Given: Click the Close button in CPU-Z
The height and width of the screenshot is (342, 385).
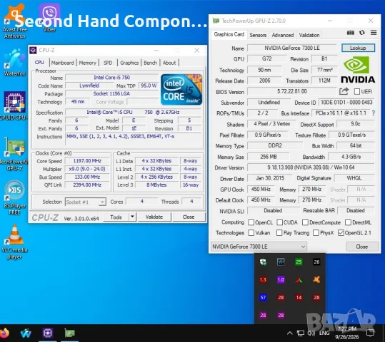Looking at the screenshot, I should click(x=189, y=217).
